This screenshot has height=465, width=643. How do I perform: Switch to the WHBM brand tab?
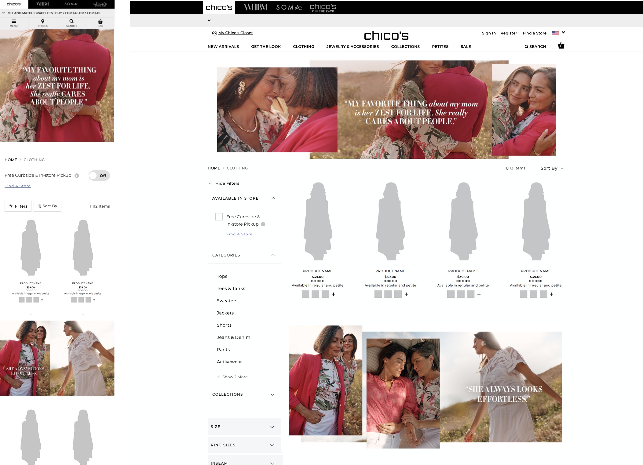coord(256,7)
